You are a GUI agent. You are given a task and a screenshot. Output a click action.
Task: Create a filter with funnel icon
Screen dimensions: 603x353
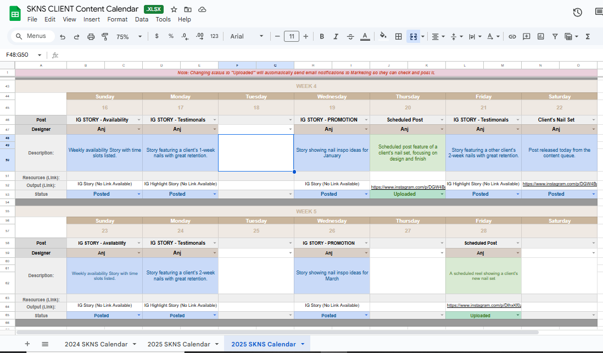555,37
